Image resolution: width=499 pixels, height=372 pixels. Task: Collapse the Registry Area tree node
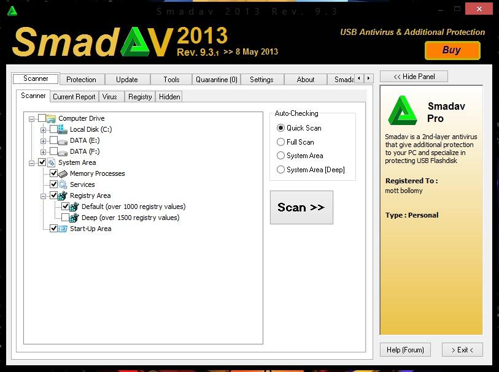click(x=43, y=196)
